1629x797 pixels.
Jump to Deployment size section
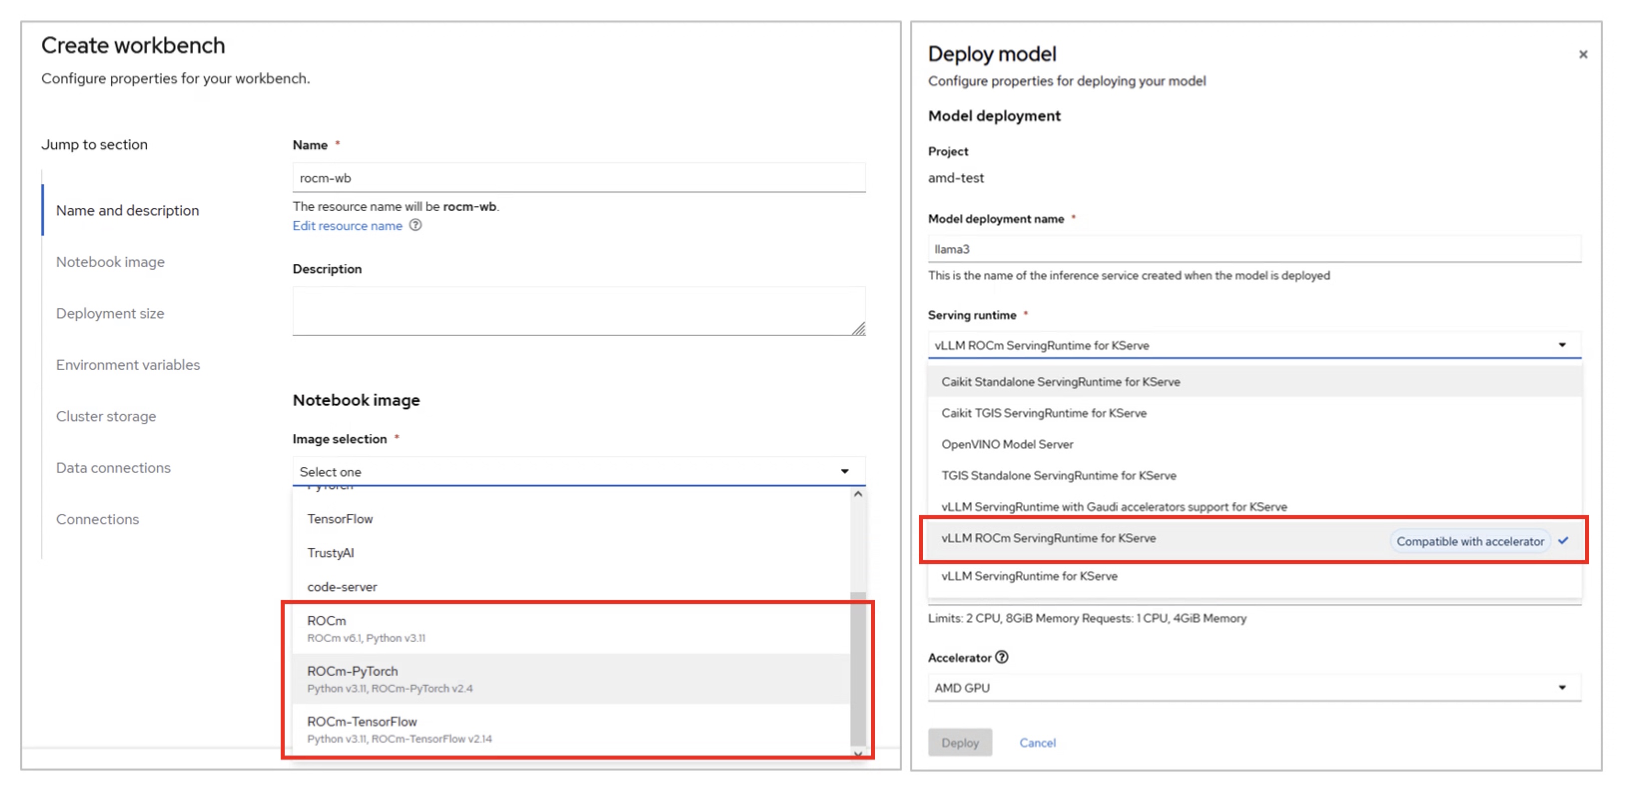point(110,313)
